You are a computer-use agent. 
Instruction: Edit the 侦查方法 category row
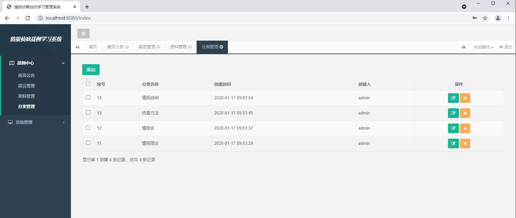point(453,113)
